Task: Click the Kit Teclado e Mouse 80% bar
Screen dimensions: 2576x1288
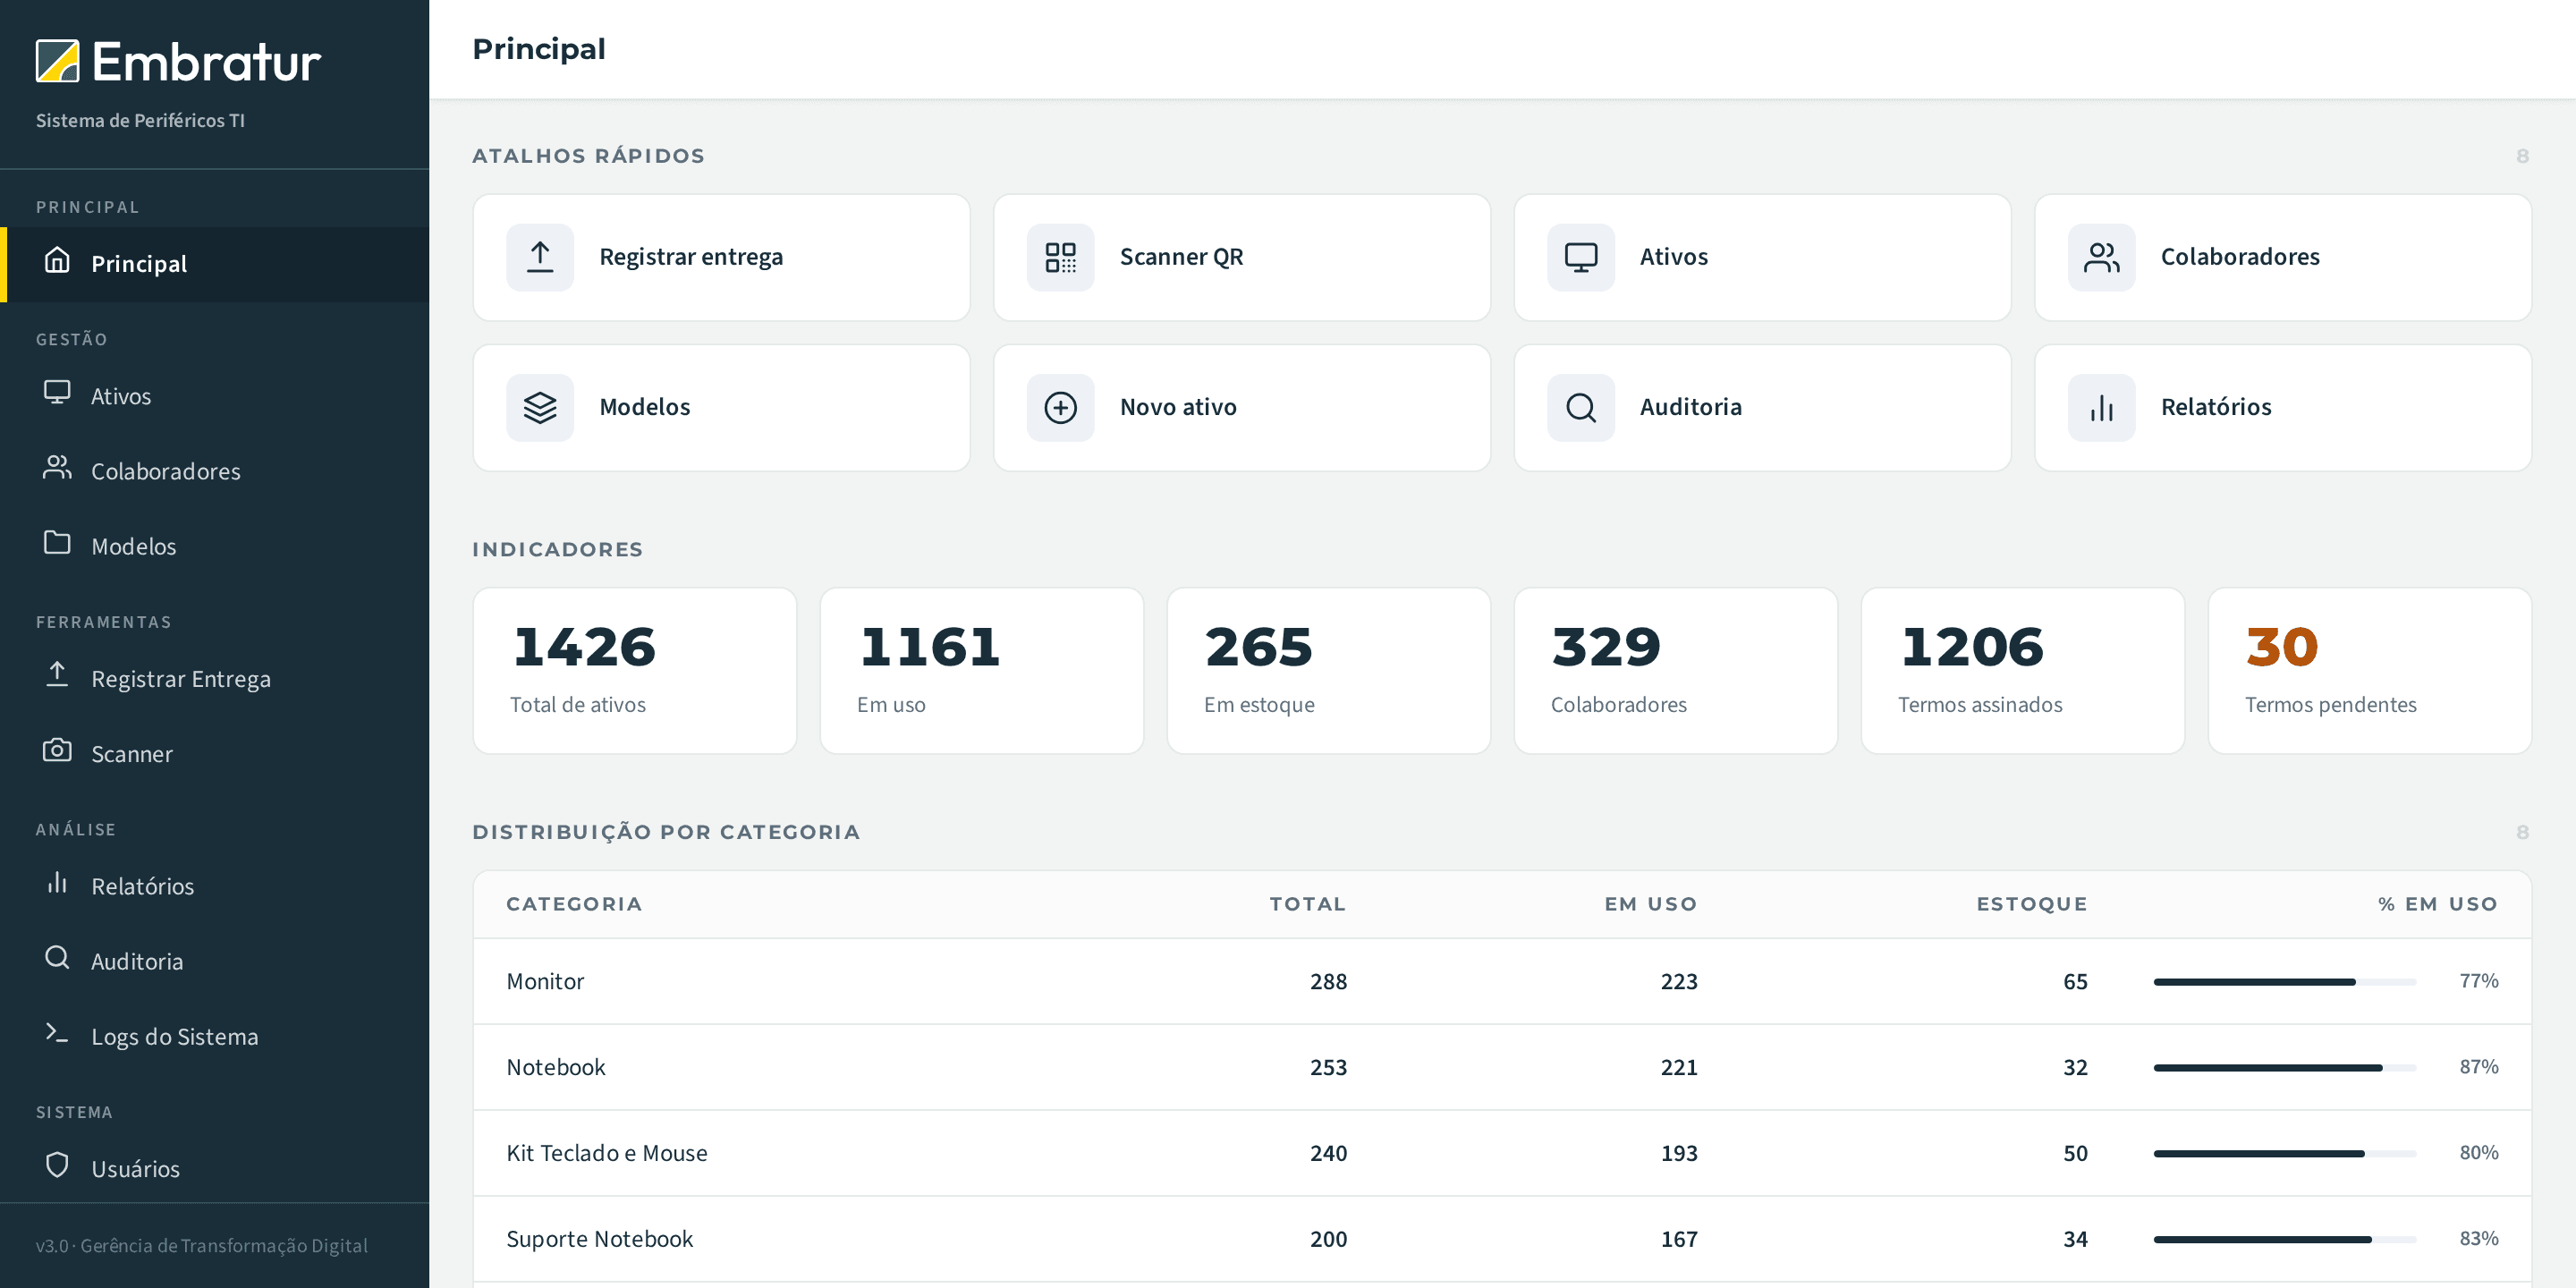Action: (2285, 1153)
